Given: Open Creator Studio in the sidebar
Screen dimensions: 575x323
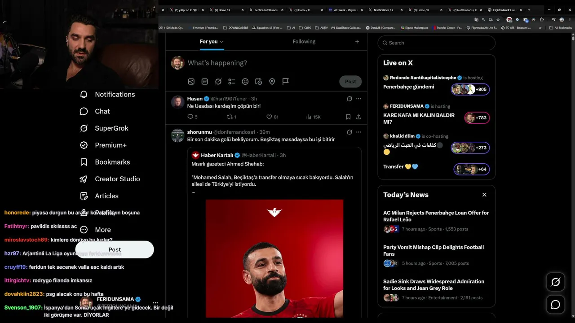Looking at the screenshot, I should click(110, 179).
